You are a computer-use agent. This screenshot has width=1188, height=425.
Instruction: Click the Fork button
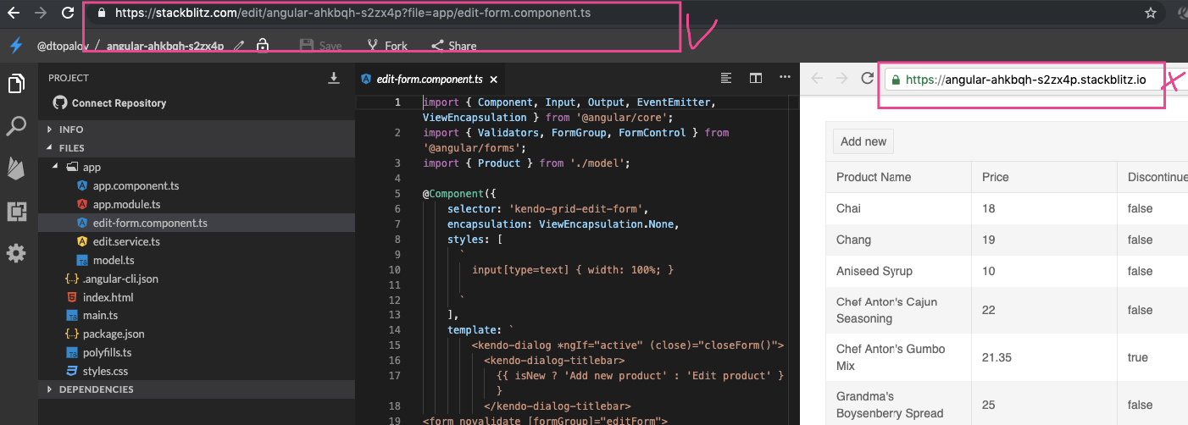(387, 46)
